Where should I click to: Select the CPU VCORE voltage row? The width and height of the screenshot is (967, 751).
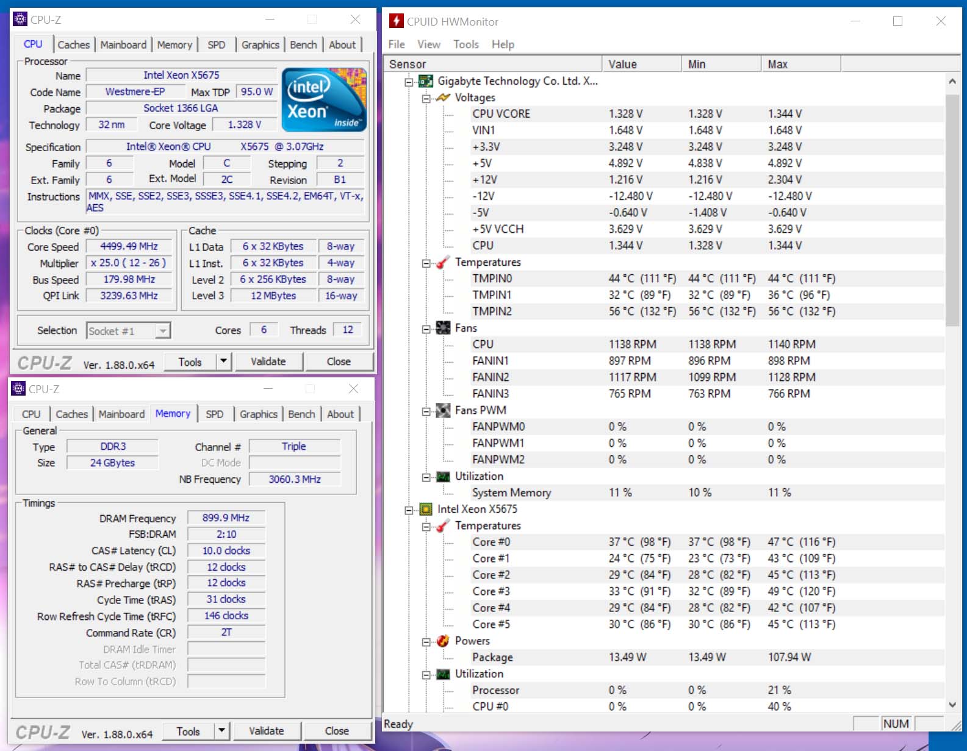(x=706, y=114)
